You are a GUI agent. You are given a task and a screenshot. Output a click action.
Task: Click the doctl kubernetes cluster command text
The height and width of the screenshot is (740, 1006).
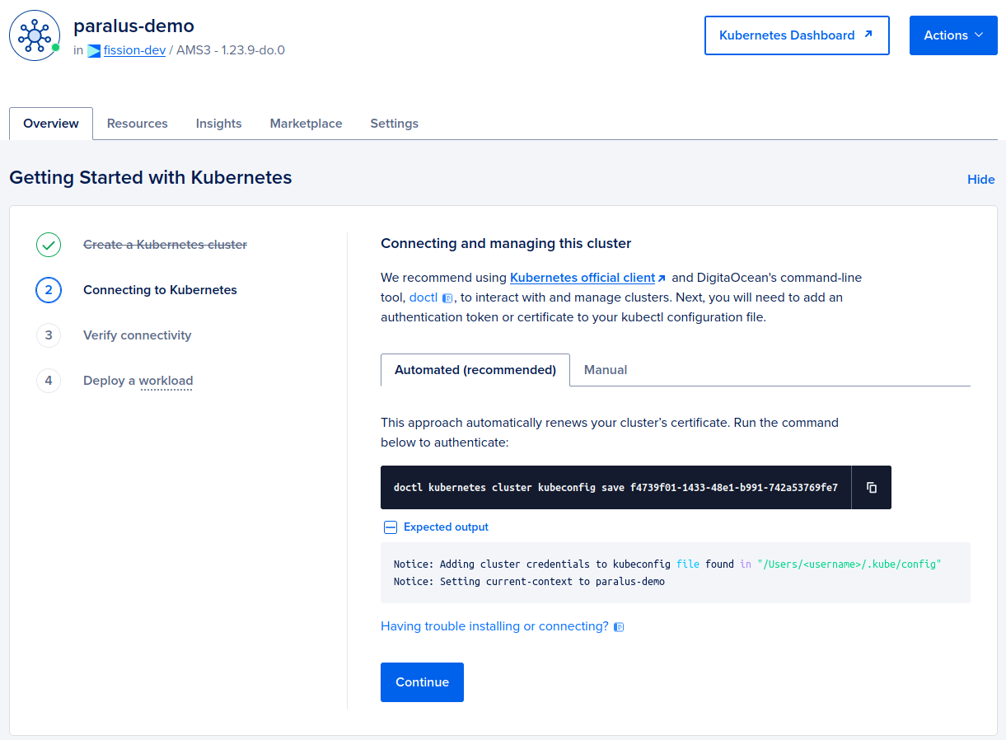[x=615, y=488]
